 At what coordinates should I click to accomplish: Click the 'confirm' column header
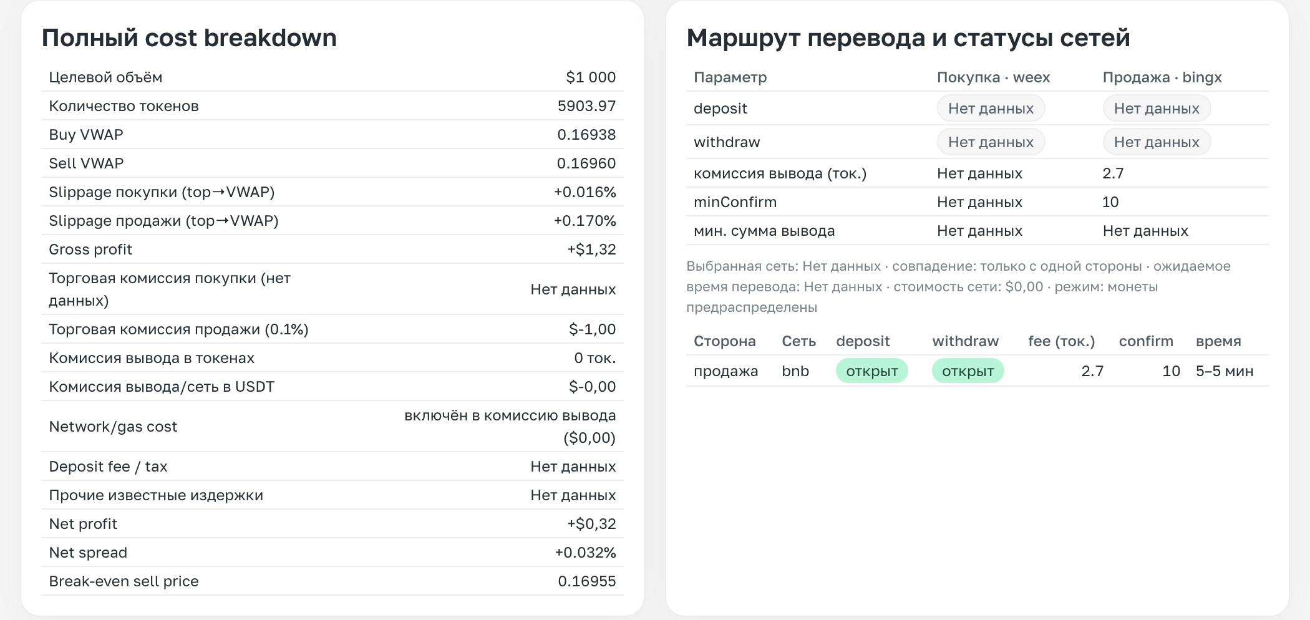click(1146, 341)
